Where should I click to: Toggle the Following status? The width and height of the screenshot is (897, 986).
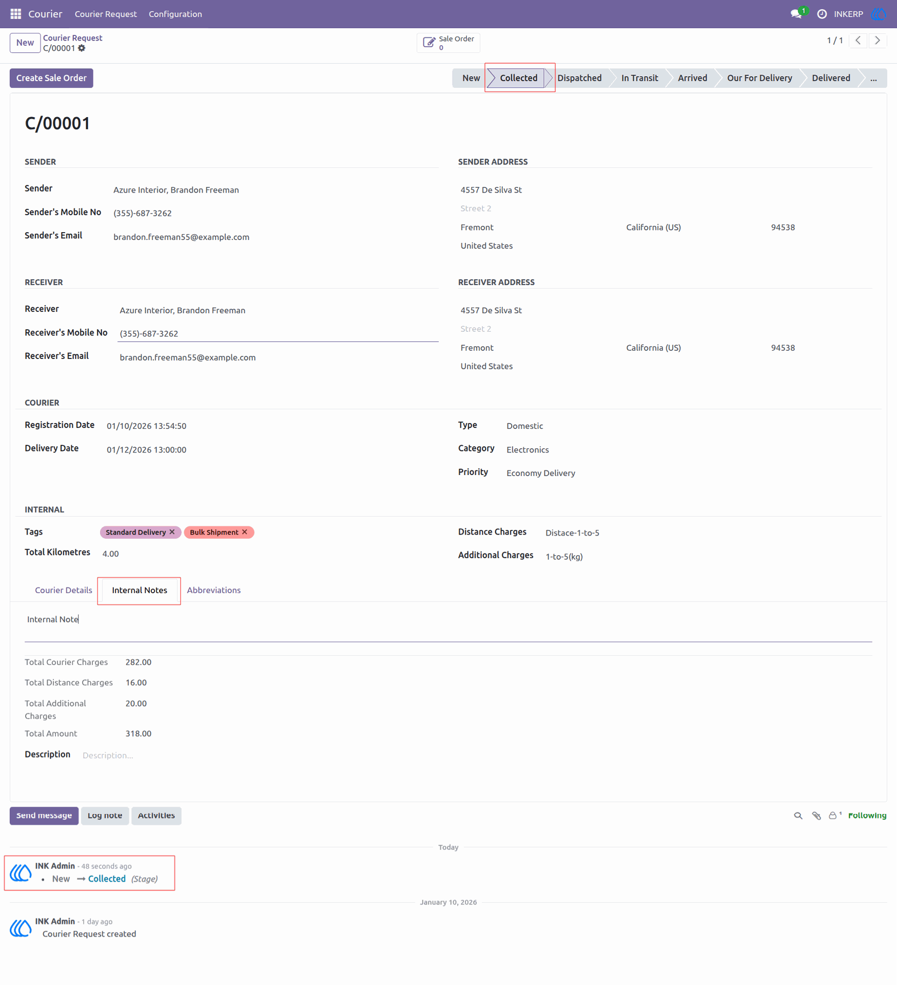[x=867, y=816]
